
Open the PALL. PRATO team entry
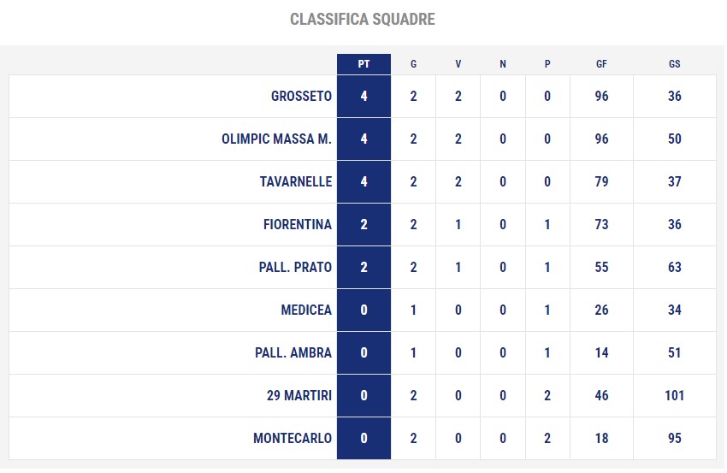click(x=295, y=267)
